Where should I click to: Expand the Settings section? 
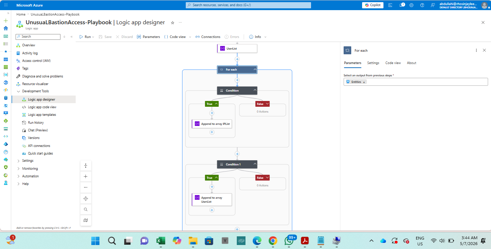coord(18,161)
